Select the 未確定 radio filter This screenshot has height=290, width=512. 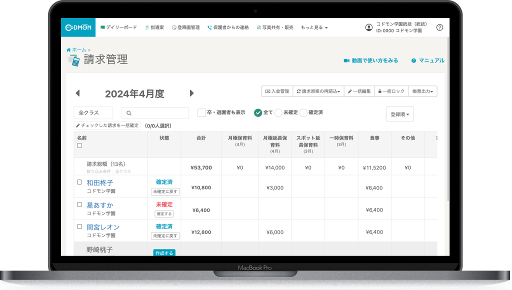coord(278,112)
